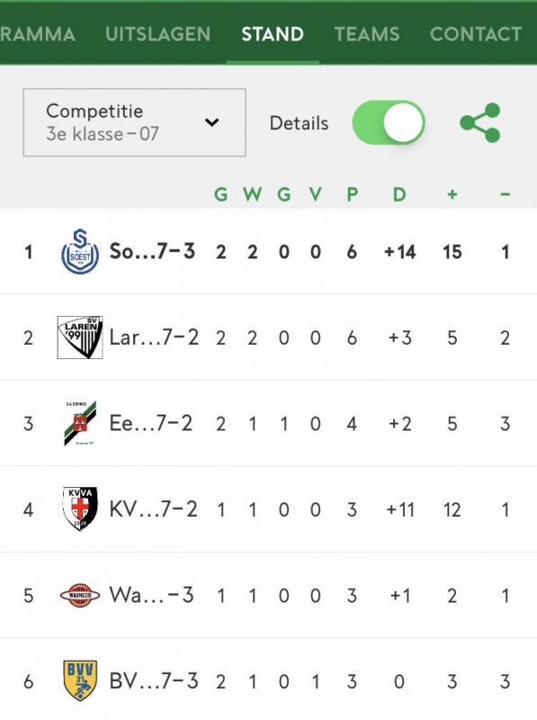Click the SV Laren '99 club logo

coord(80,337)
